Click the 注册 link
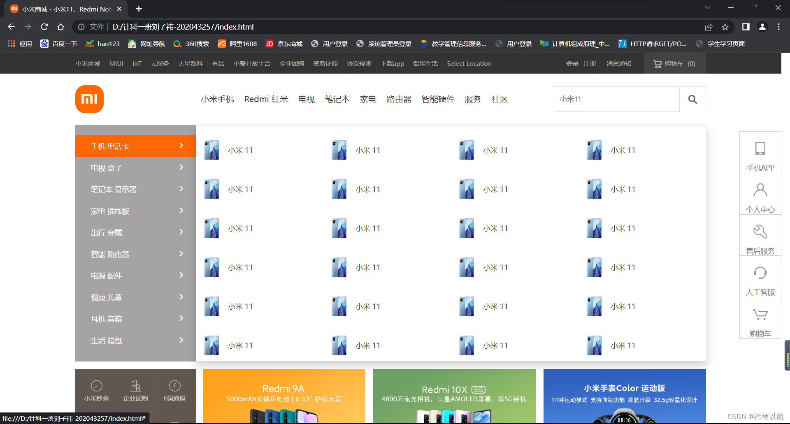 pos(590,64)
